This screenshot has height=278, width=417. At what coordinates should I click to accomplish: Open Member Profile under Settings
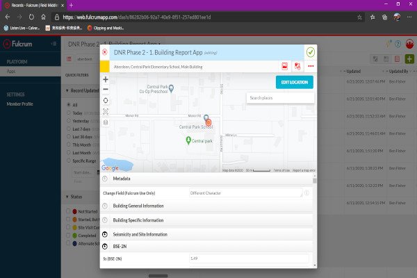pyautogui.click(x=19, y=104)
